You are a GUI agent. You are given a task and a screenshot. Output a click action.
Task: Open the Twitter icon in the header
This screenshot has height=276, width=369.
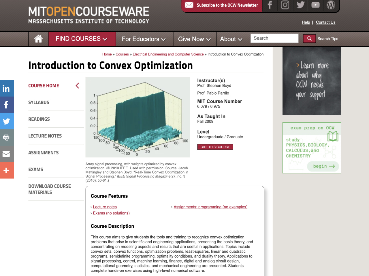click(x=300, y=5)
